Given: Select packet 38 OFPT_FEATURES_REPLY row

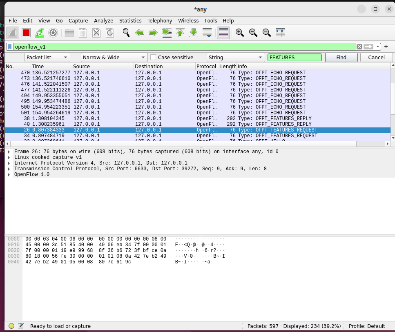Looking at the screenshot, I should coord(198,118).
